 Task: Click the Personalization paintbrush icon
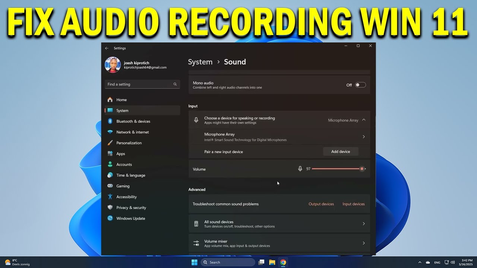110,143
